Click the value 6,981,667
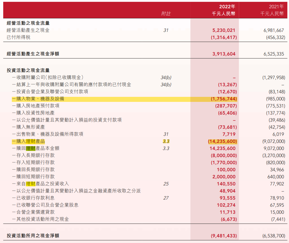 tap(274, 30)
